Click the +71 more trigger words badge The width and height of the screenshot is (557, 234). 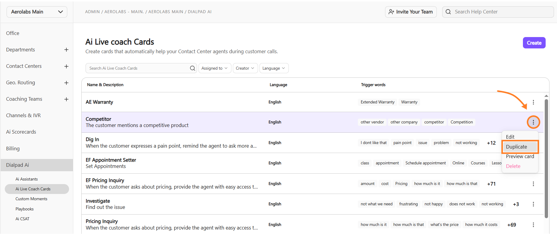(x=491, y=184)
